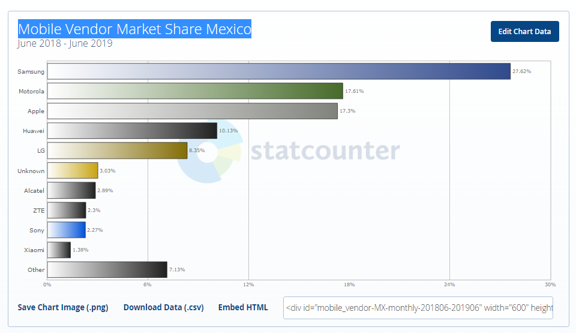Click the olive LG bar
Viewport: 576px width, 333px height.
117,150
